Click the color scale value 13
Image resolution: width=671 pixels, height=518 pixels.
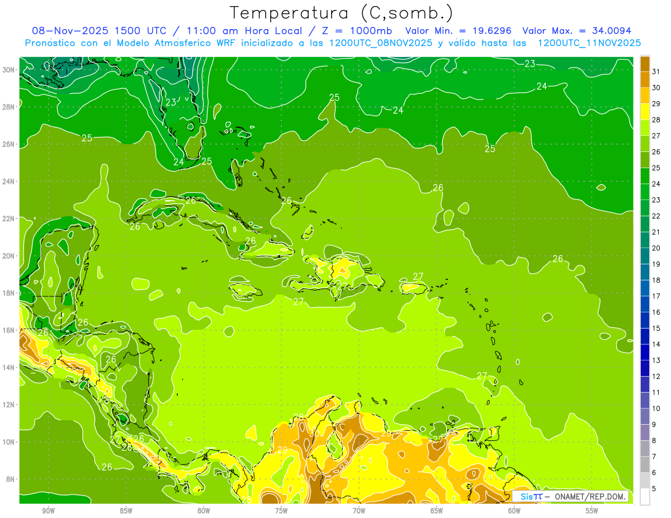click(x=656, y=360)
